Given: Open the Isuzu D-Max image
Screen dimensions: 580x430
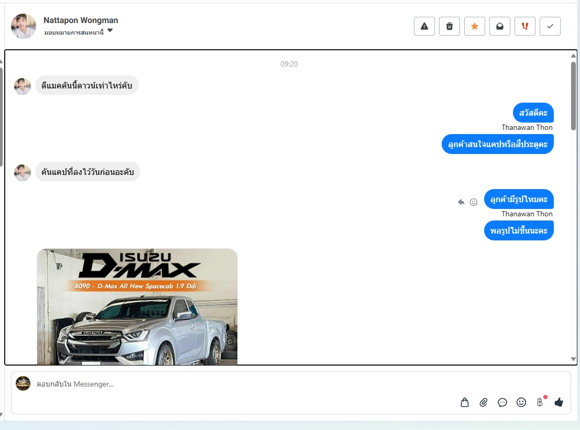Looking at the screenshot, I should coord(137,306).
